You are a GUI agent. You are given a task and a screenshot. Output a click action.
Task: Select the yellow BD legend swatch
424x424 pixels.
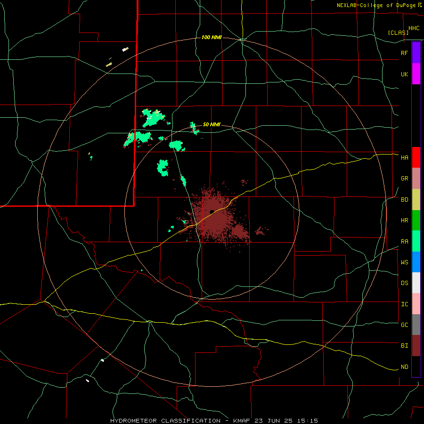[416, 199]
